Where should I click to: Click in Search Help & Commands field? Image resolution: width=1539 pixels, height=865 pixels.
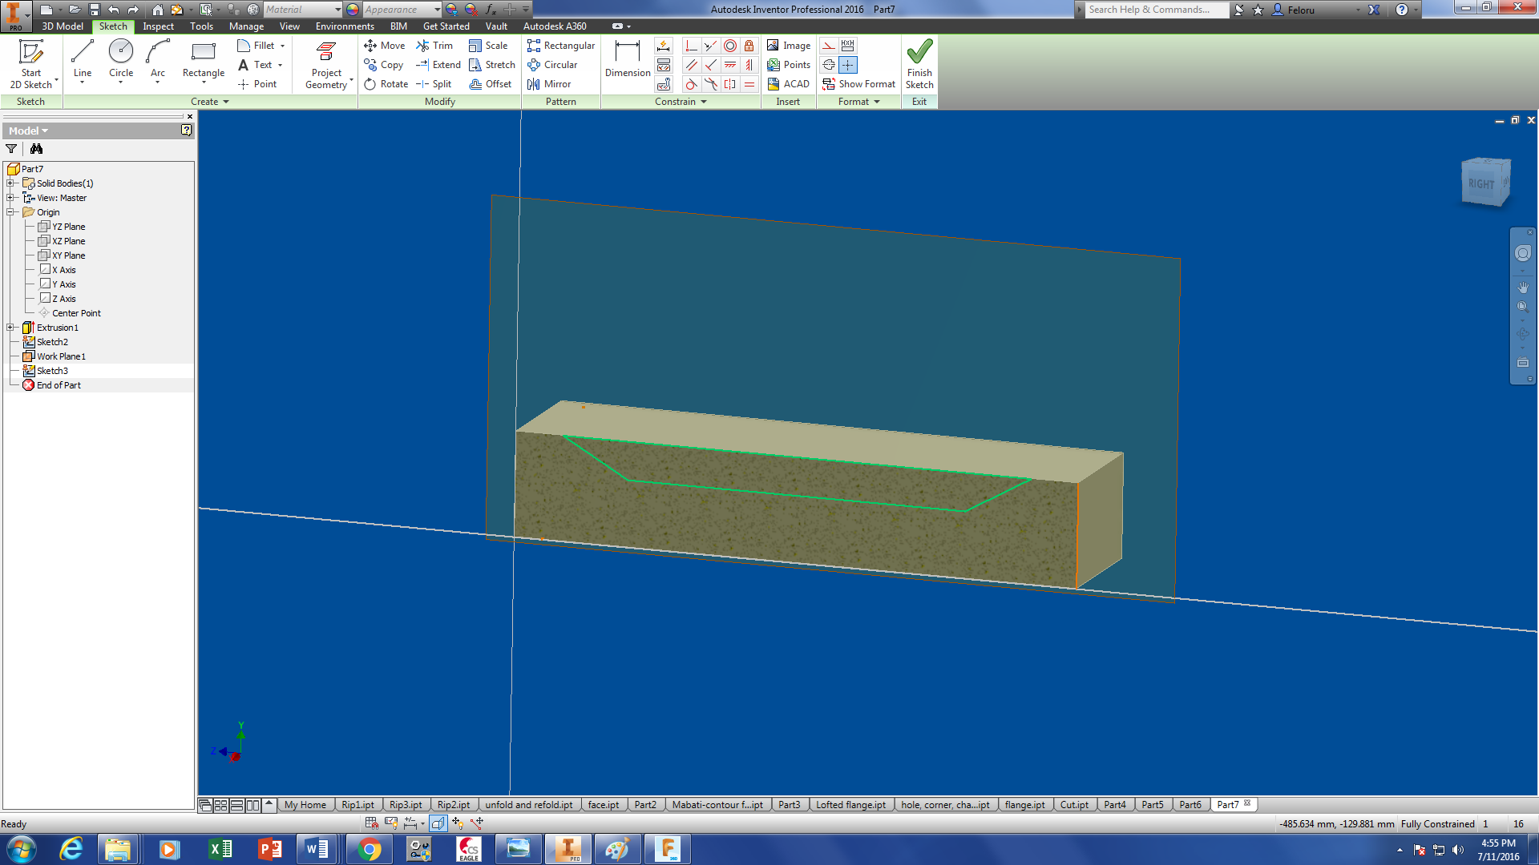[1156, 10]
